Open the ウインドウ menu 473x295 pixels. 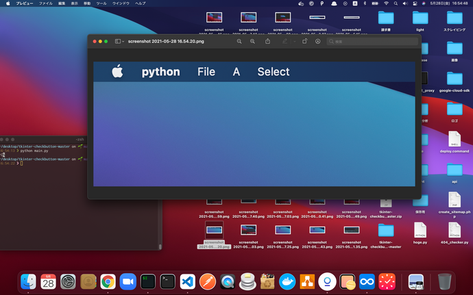click(x=121, y=3)
